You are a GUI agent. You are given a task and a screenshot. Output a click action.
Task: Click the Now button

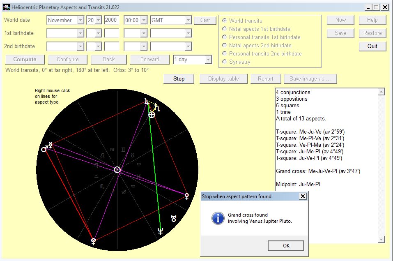tap(340, 20)
